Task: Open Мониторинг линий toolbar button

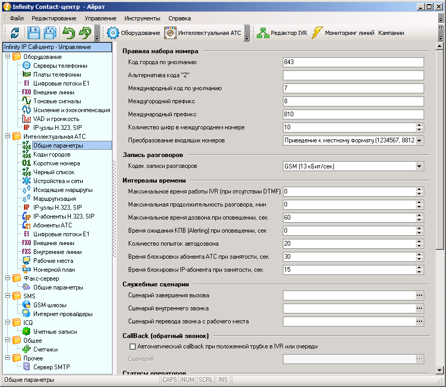Action: tap(342, 33)
